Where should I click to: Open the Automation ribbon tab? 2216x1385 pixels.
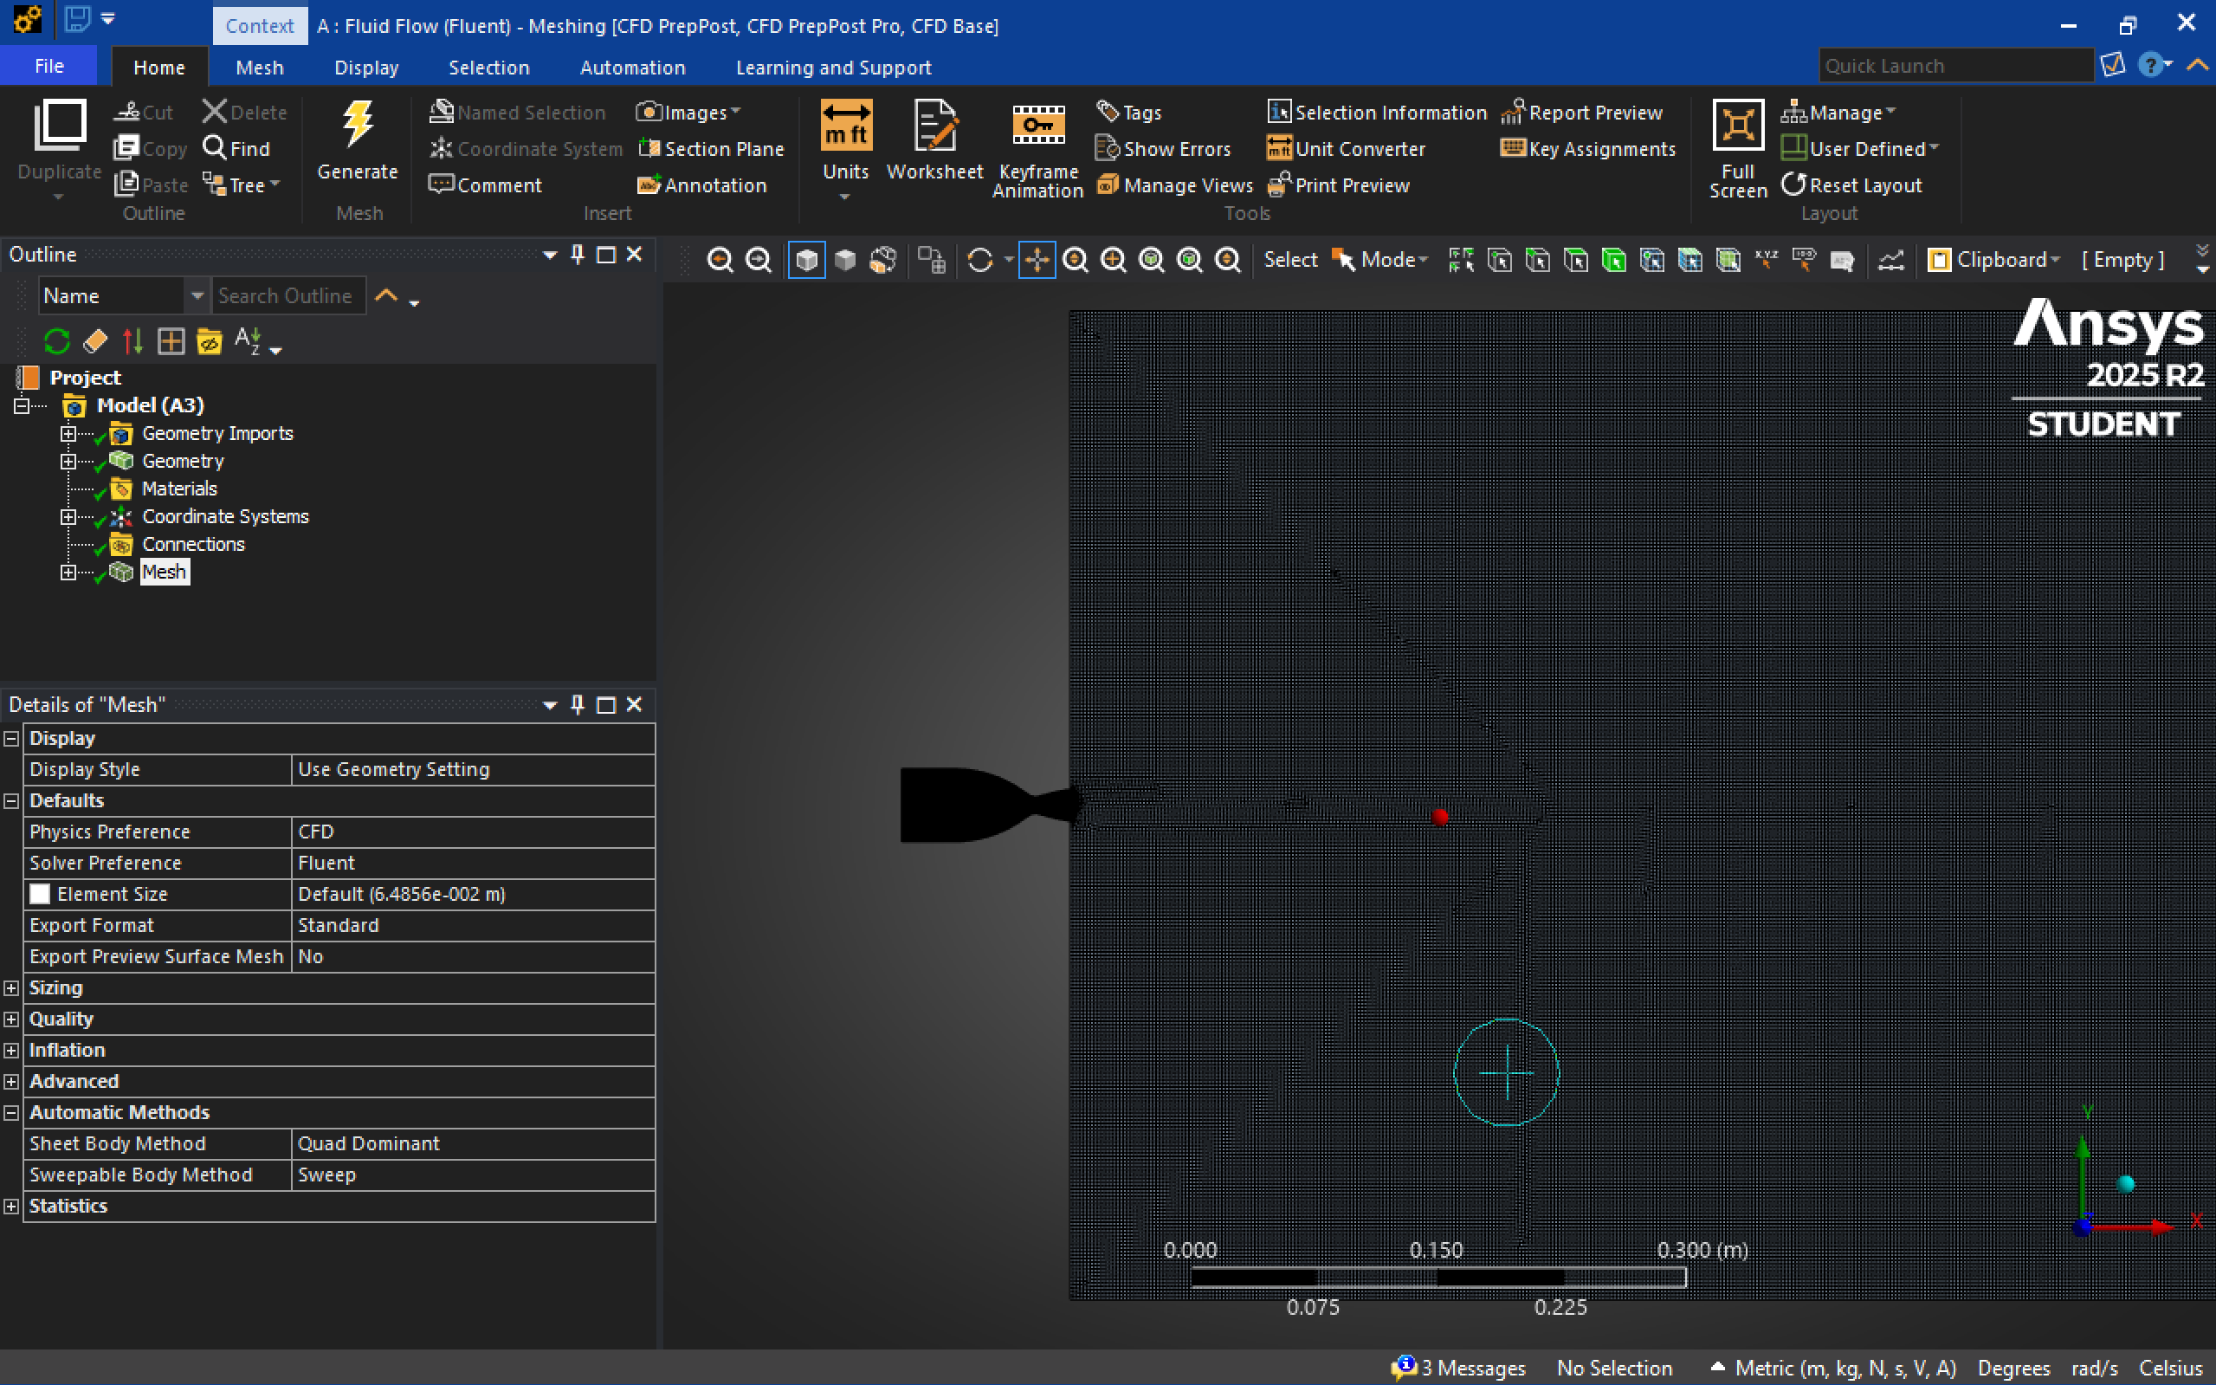click(632, 68)
